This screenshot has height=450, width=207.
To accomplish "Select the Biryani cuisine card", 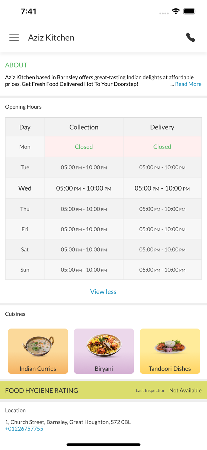I will pyautogui.click(x=104, y=351).
